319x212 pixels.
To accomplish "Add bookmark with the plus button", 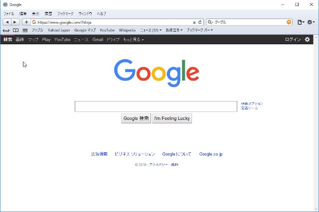I will 26,22.
